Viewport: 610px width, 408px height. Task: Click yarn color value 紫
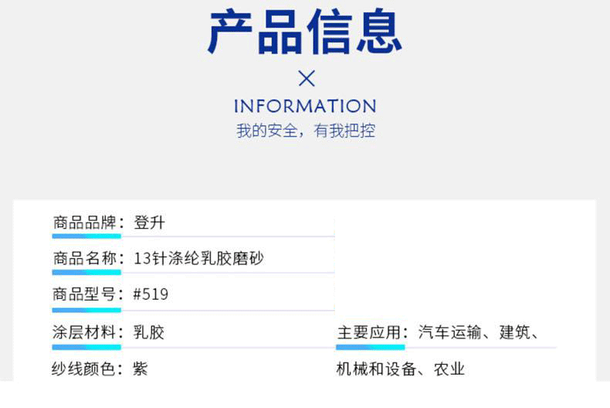point(140,369)
